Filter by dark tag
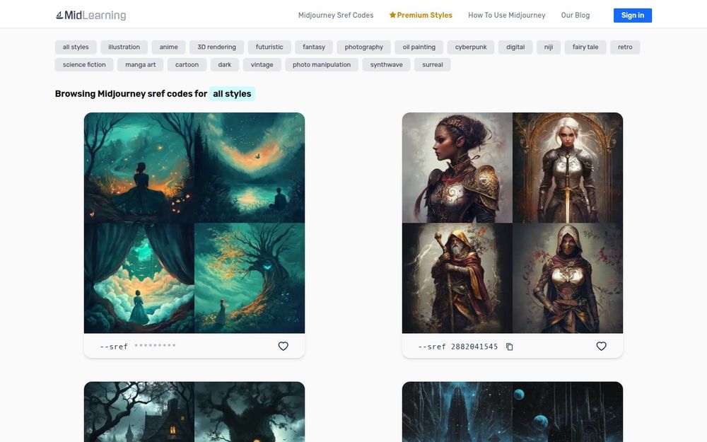The image size is (707, 442). point(225,64)
